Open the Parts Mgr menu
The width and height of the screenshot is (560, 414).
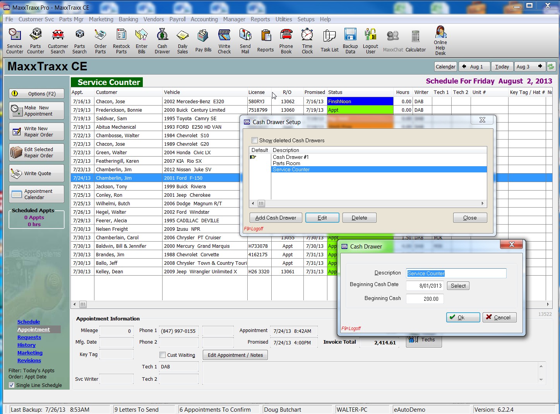coord(71,19)
